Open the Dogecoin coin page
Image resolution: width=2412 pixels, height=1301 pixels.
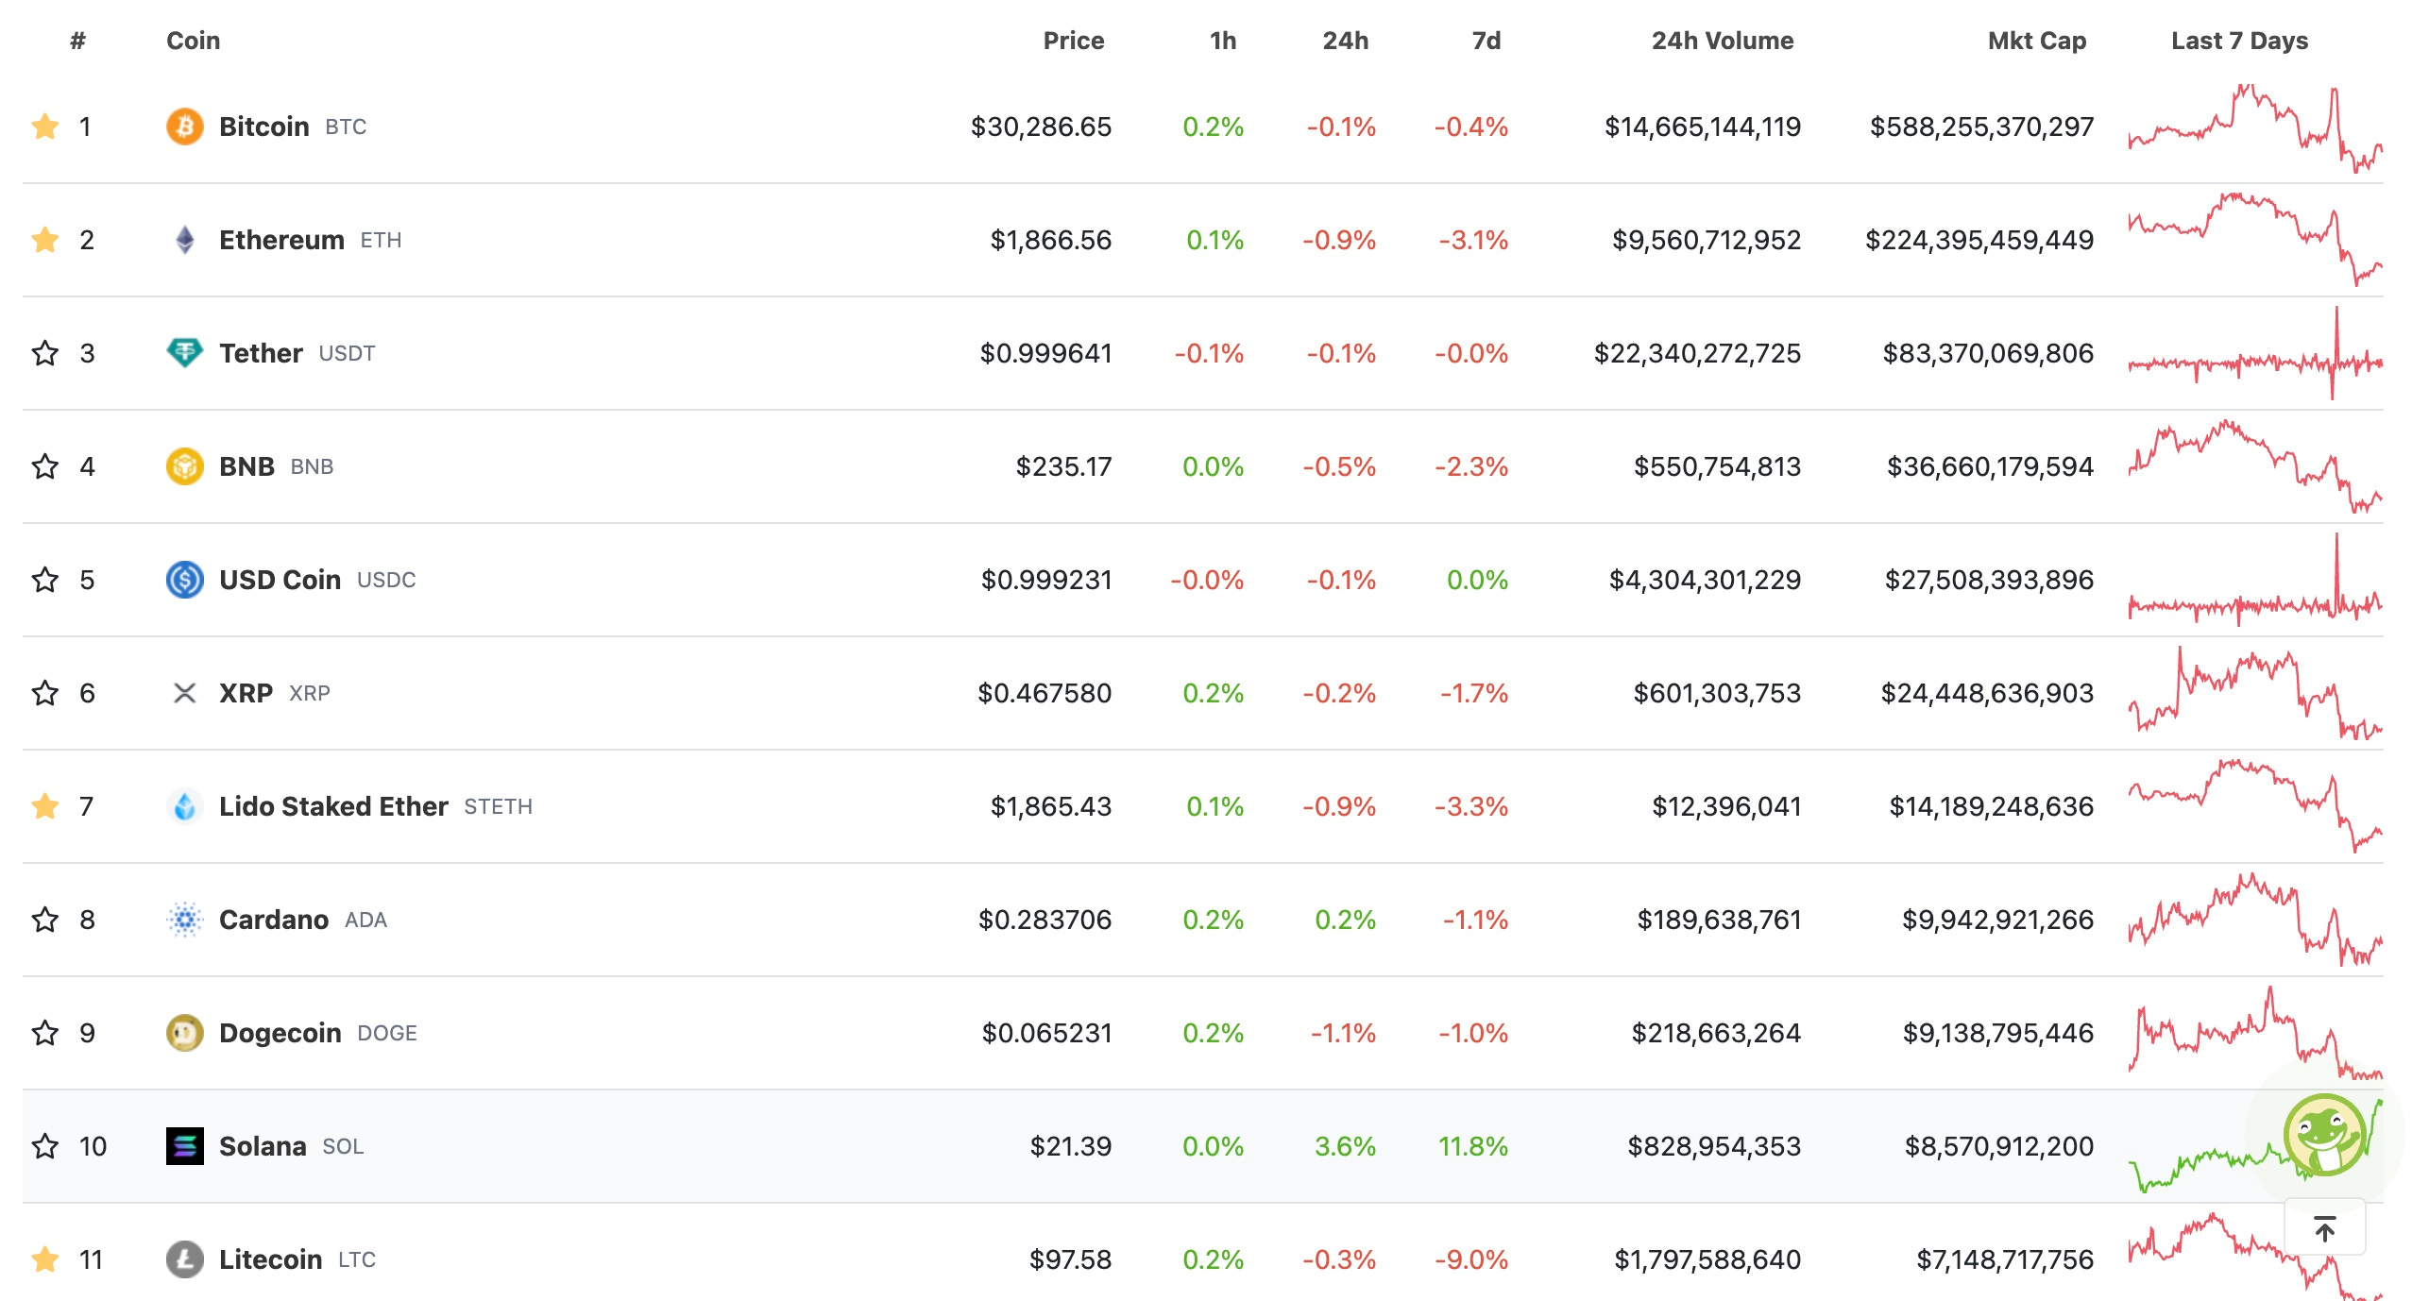(x=280, y=1033)
